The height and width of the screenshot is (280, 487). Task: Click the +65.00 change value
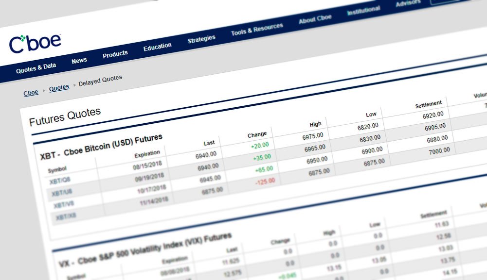264,169
